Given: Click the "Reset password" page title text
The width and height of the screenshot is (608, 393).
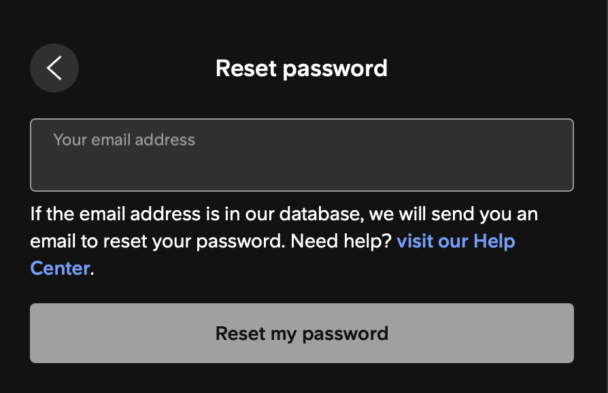Looking at the screenshot, I should [x=301, y=68].
